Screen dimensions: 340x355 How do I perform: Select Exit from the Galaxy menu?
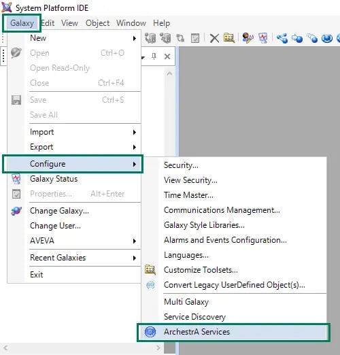pyautogui.click(x=36, y=275)
